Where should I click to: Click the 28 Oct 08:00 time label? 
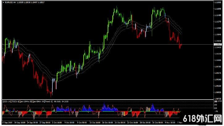[x=145, y=122]
